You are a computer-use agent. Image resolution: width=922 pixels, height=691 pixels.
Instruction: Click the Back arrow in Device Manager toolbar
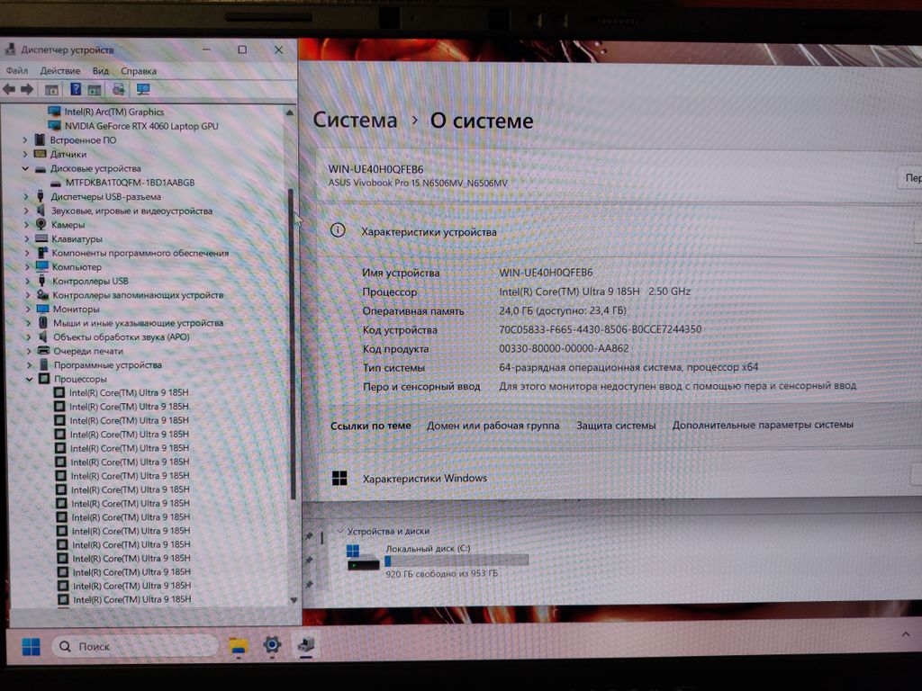(9, 89)
